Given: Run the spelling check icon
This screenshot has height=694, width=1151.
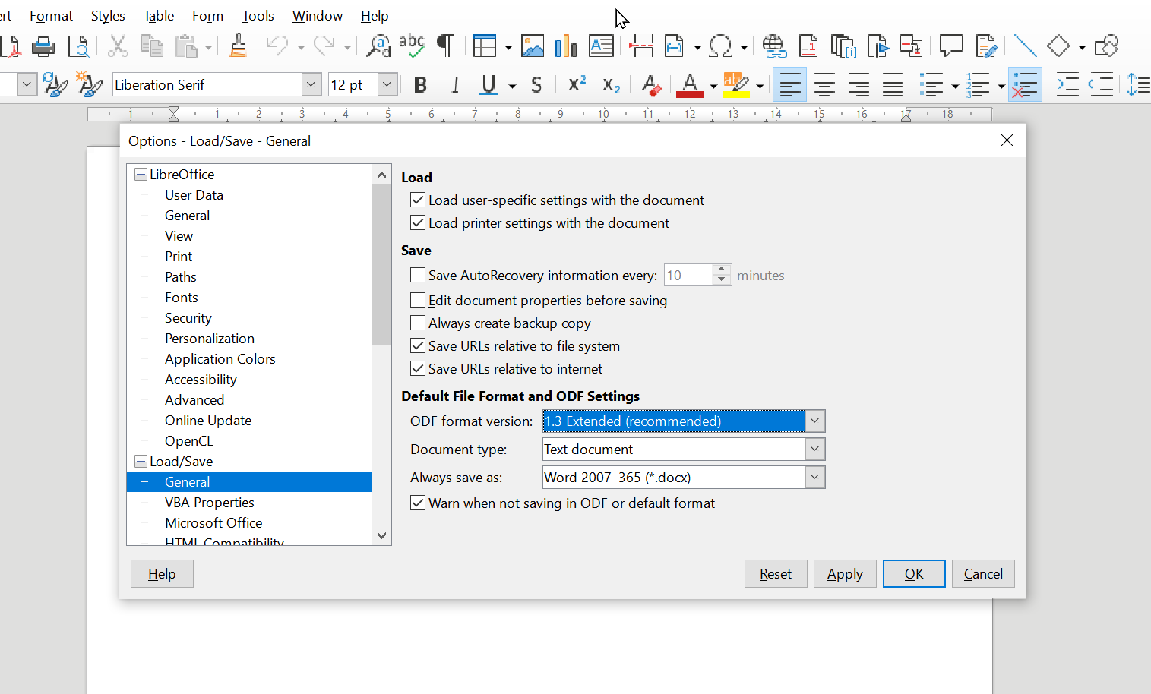Looking at the screenshot, I should point(412,46).
